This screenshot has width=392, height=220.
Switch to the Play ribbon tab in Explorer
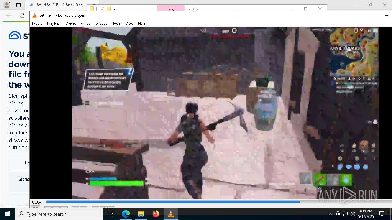(x=171, y=9)
